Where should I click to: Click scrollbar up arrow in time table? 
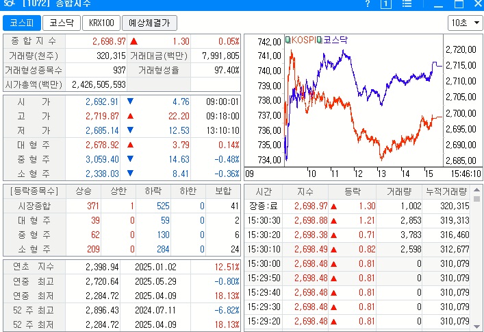[476, 190]
